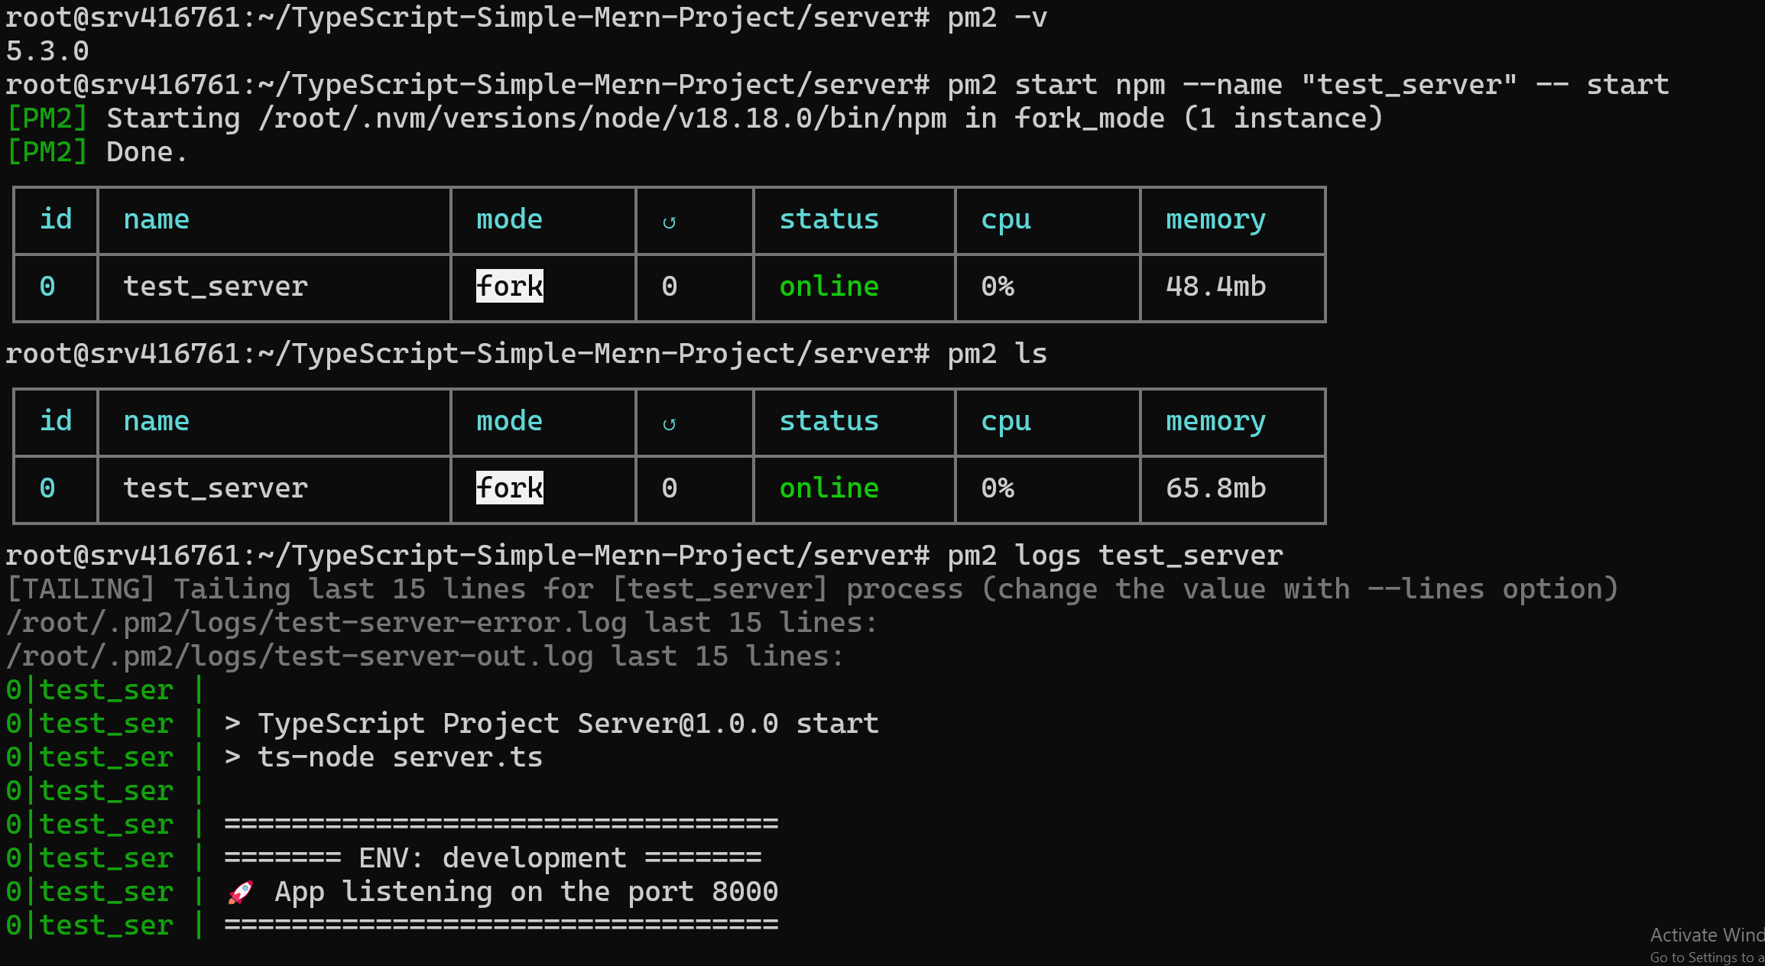Click the test-server-out.log path

pos(299,656)
